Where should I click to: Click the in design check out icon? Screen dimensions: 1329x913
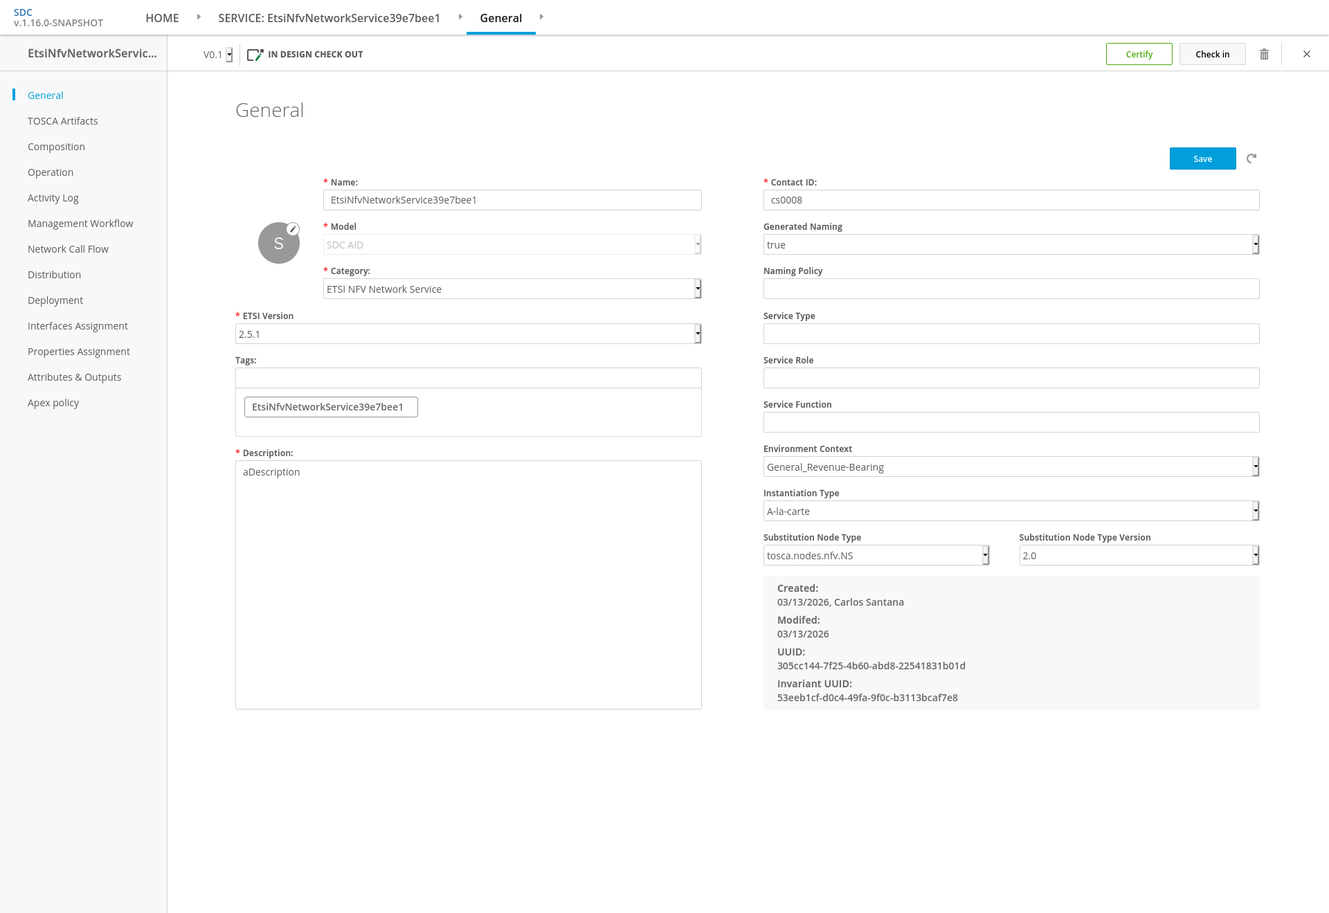point(255,54)
